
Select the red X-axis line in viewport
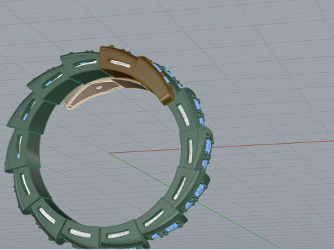273,144
